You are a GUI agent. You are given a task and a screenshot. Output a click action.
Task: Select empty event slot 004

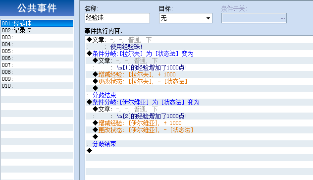(37, 44)
